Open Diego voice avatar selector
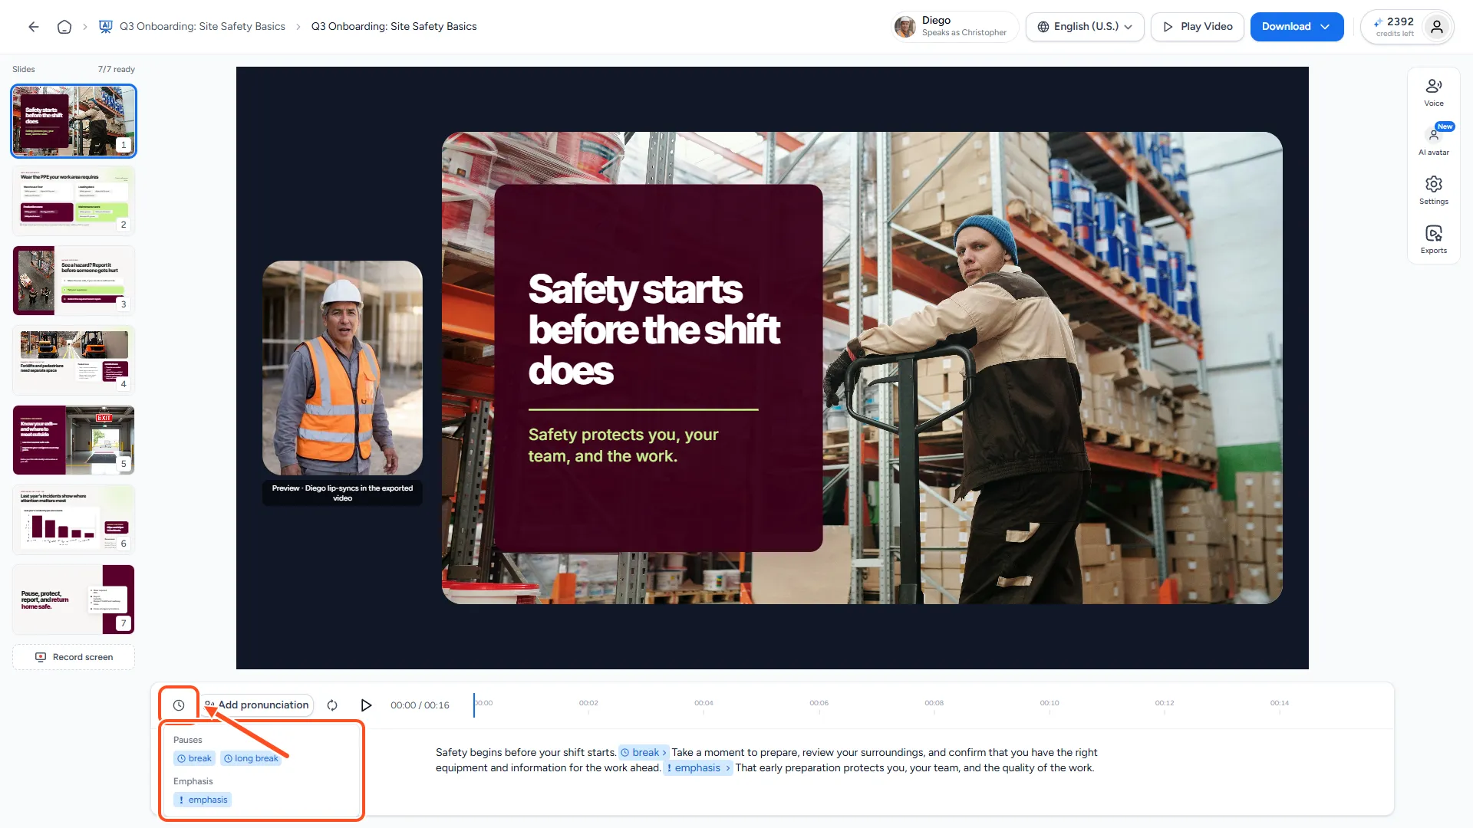Image resolution: width=1473 pixels, height=828 pixels. click(x=955, y=27)
